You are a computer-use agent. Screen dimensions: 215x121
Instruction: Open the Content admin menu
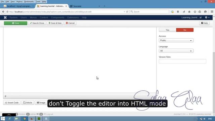coord(44,17)
